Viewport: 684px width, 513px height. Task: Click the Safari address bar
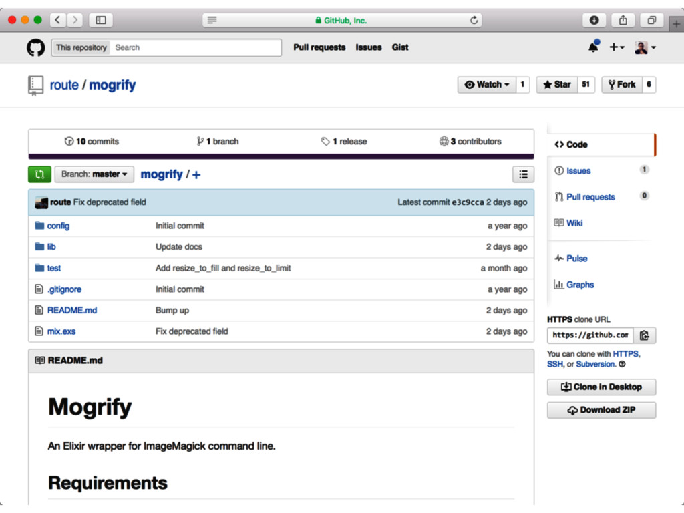click(x=342, y=20)
